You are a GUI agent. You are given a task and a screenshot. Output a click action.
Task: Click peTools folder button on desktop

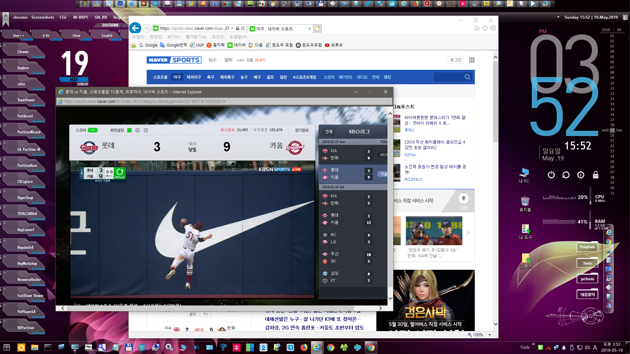pos(587,279)
